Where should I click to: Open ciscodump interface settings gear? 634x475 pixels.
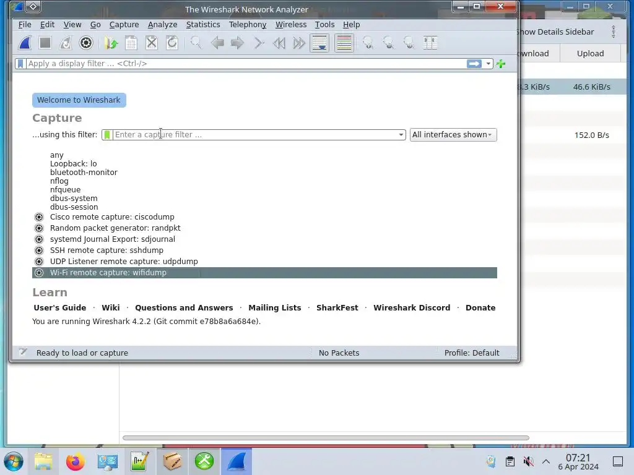(39, 217)
